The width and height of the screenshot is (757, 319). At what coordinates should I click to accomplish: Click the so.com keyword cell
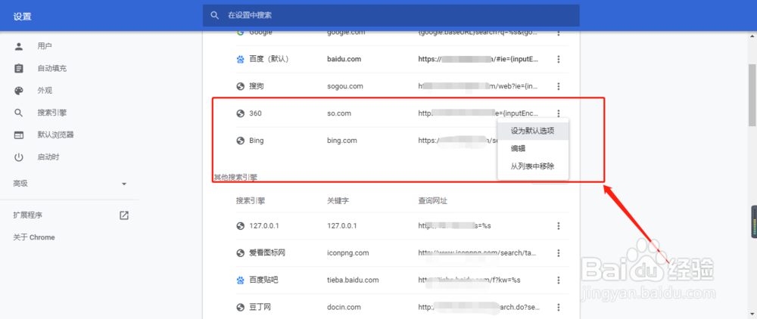[x=339, y=113]
